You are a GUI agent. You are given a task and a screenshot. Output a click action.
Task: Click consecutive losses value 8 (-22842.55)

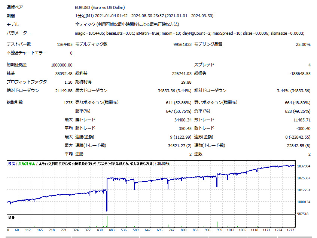(298, 137)
